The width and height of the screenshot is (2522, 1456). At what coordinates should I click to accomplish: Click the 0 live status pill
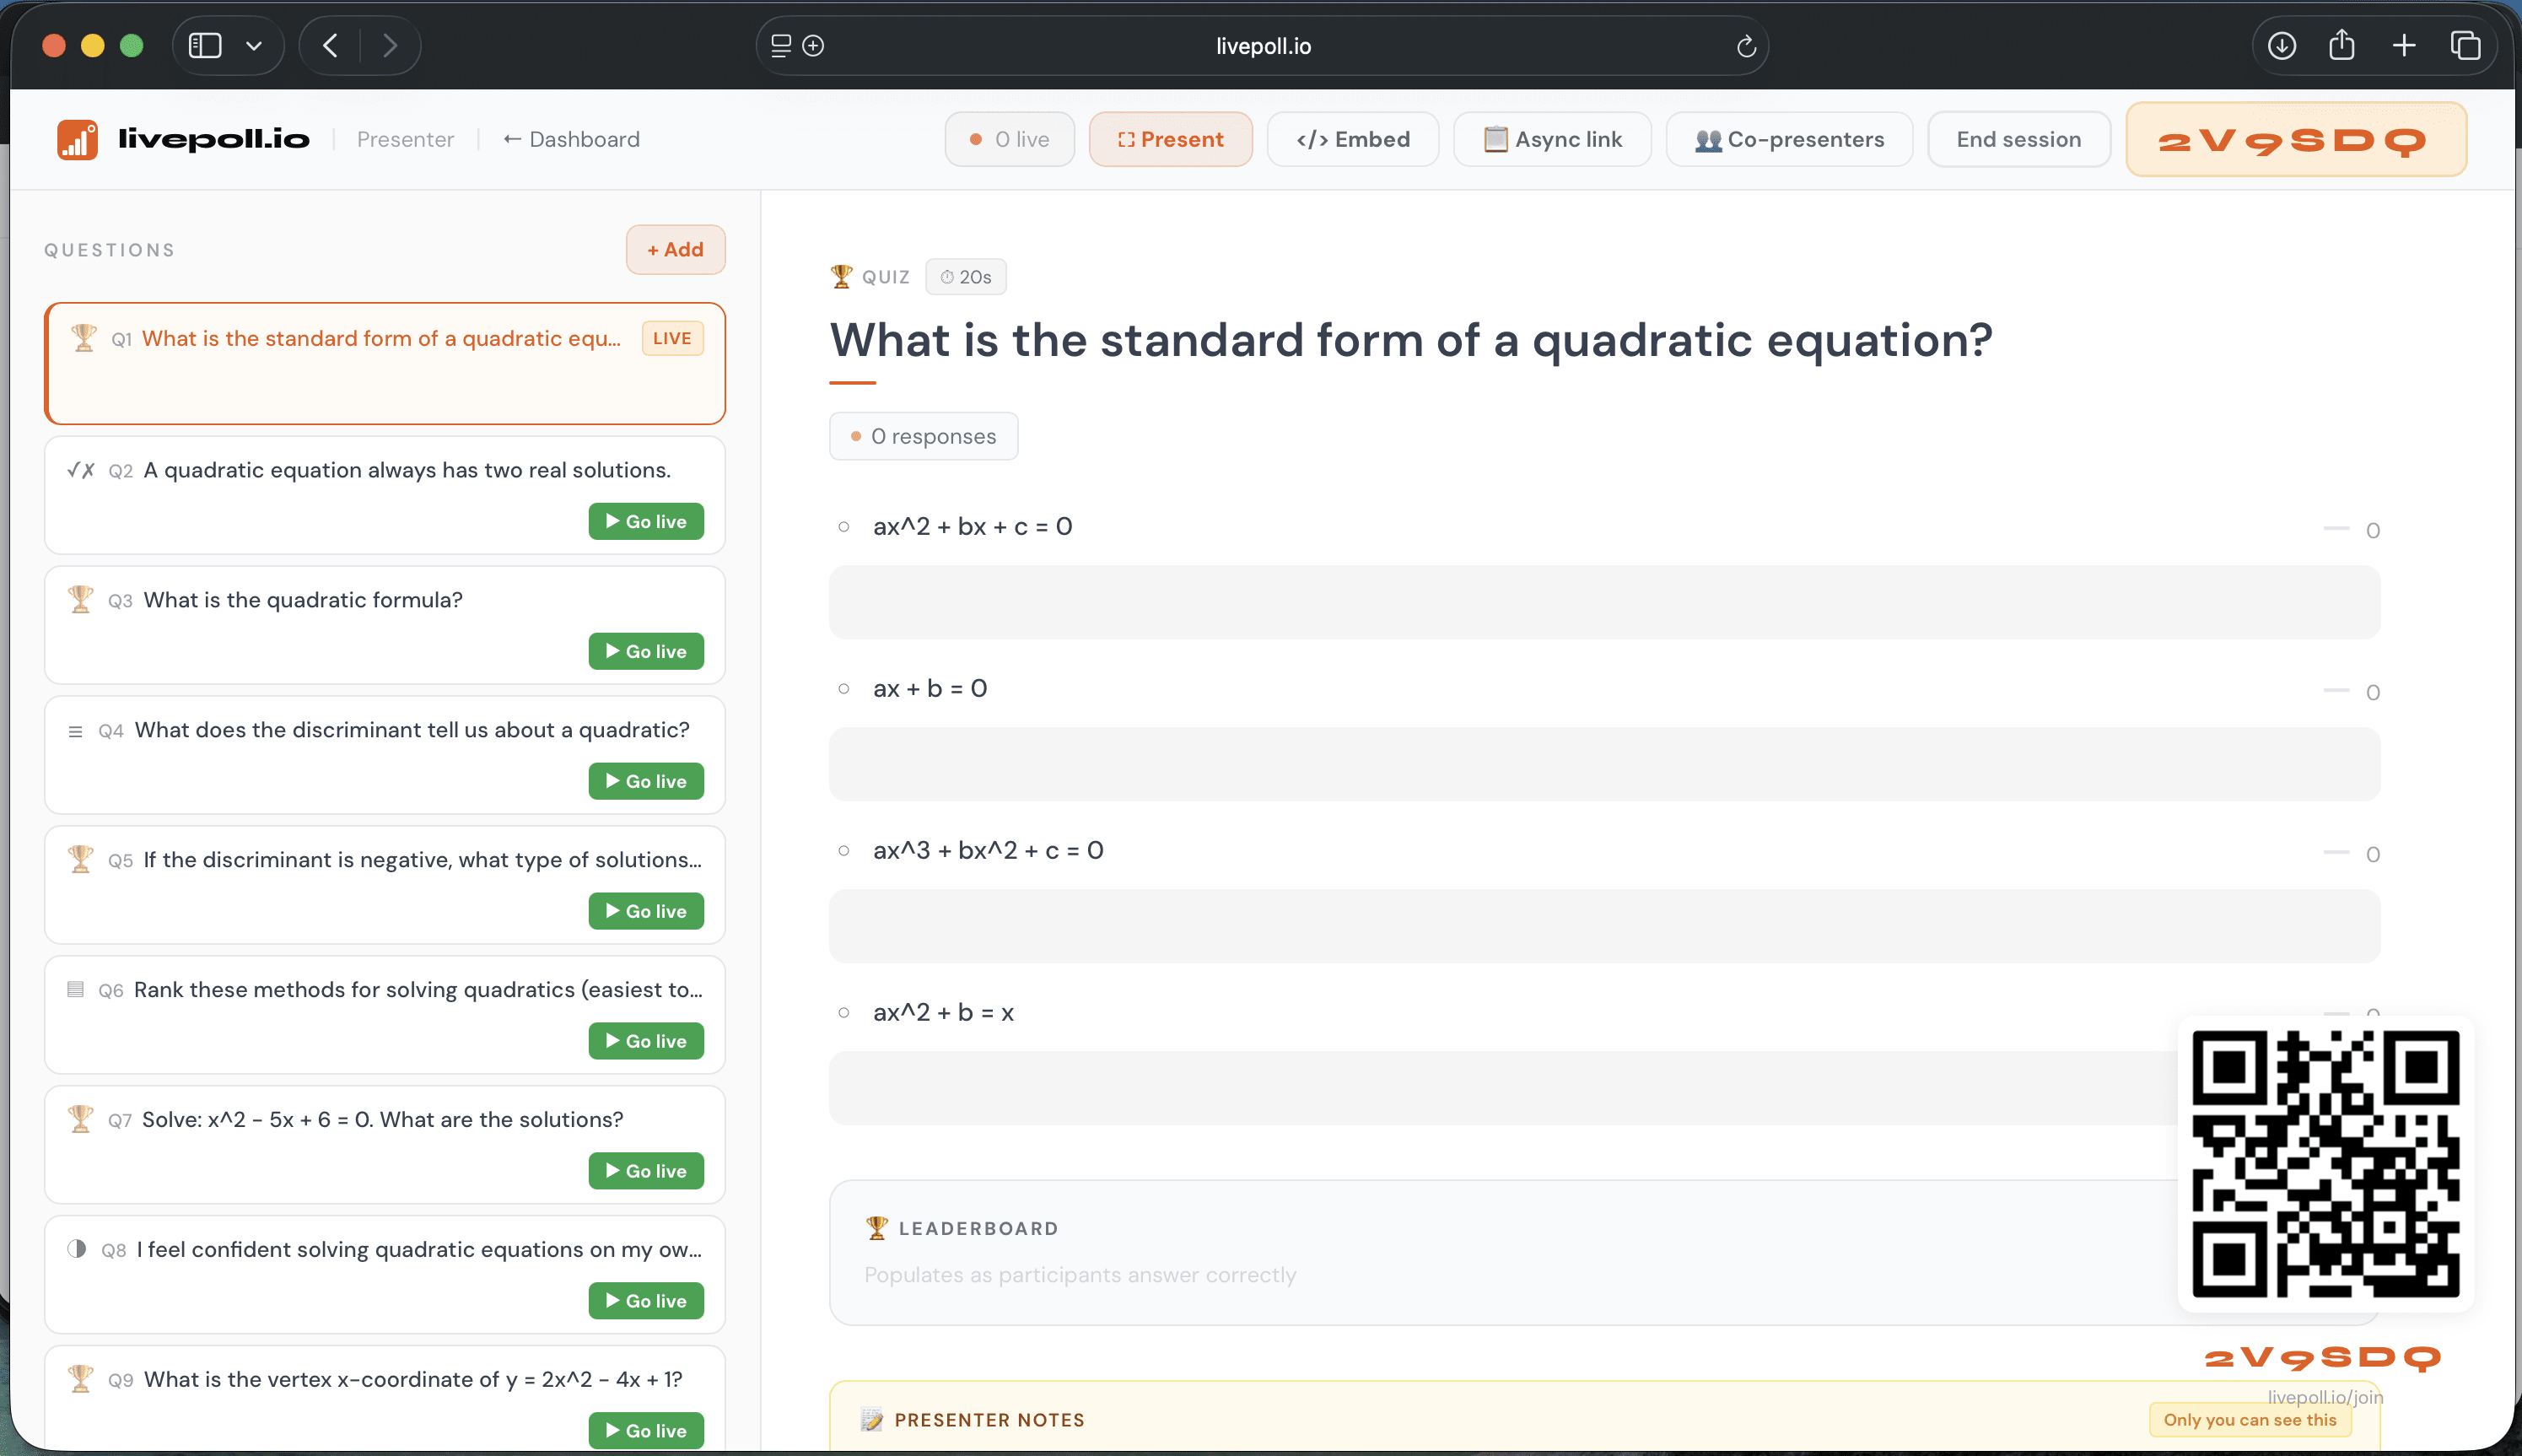coord(1010,139)
